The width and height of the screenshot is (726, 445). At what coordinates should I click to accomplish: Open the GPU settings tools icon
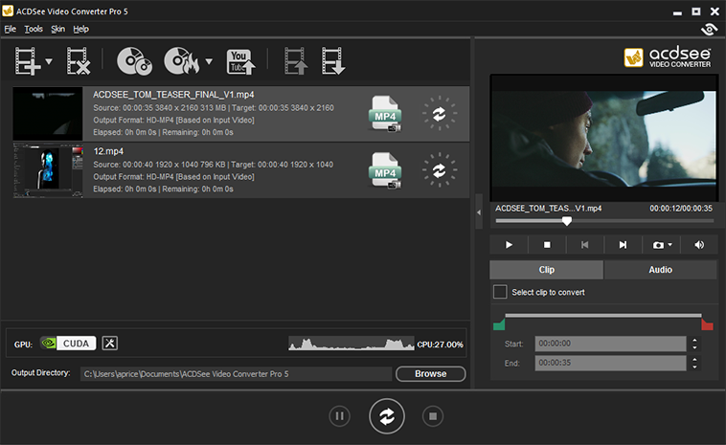[109, 344]
